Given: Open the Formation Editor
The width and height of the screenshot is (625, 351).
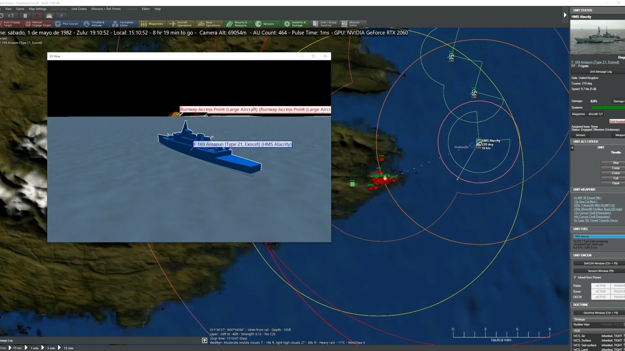Looking at the screenshot, I should 123,24.
